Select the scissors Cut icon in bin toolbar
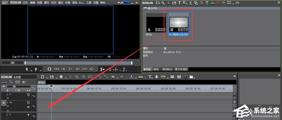 tap(190, 3)
